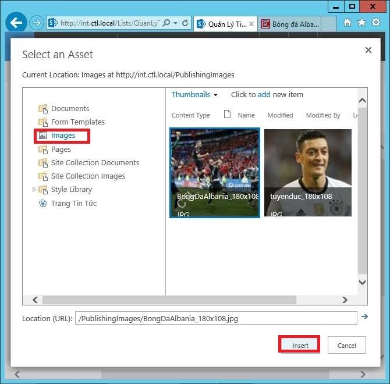The image size is (390, 384).
Task: Open the Site Collection Images folder
Action: tap(87, 176)
